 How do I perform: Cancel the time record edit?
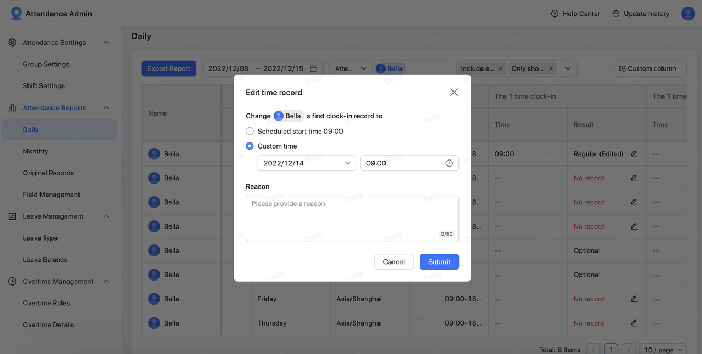point(394,262)
